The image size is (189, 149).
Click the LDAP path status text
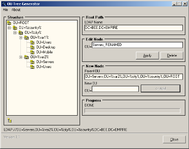[x=65, y=130]
